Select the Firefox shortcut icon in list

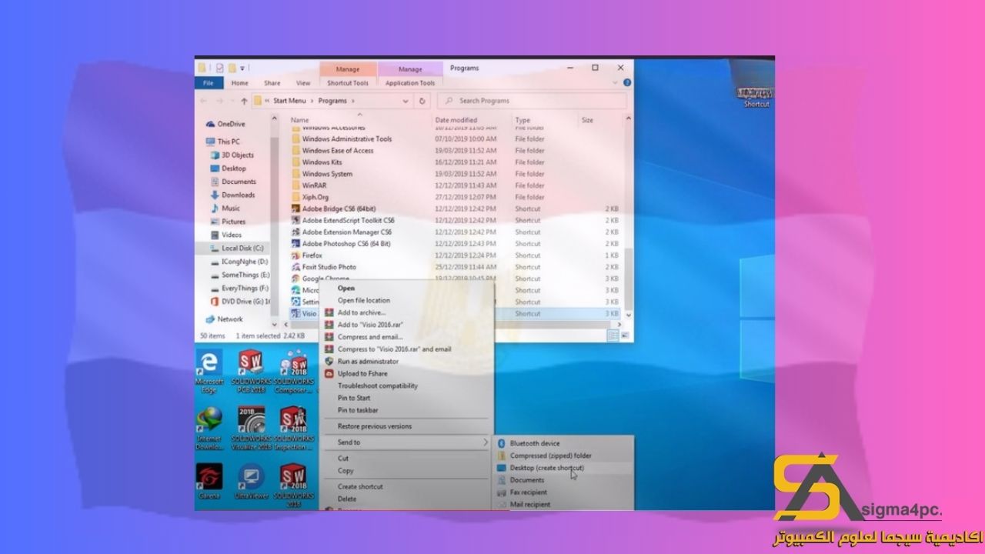(x=295, y=255)
